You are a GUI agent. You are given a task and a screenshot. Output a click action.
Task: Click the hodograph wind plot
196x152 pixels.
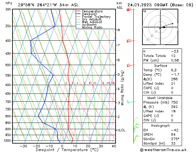(160, 27)
